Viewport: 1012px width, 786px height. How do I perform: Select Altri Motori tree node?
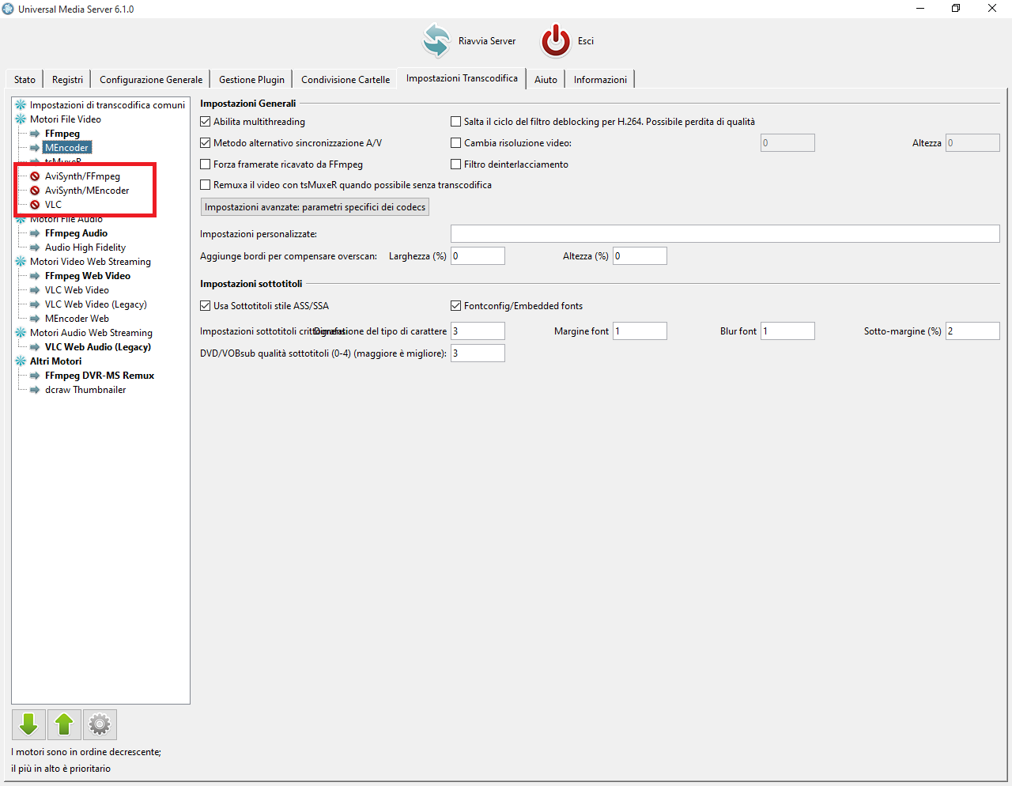[55, 361]
